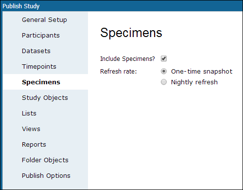This screenshot has width=243, height=190.
Task: Uncheck the Include Specimens checkbox
Action: [x=164, y=58]
